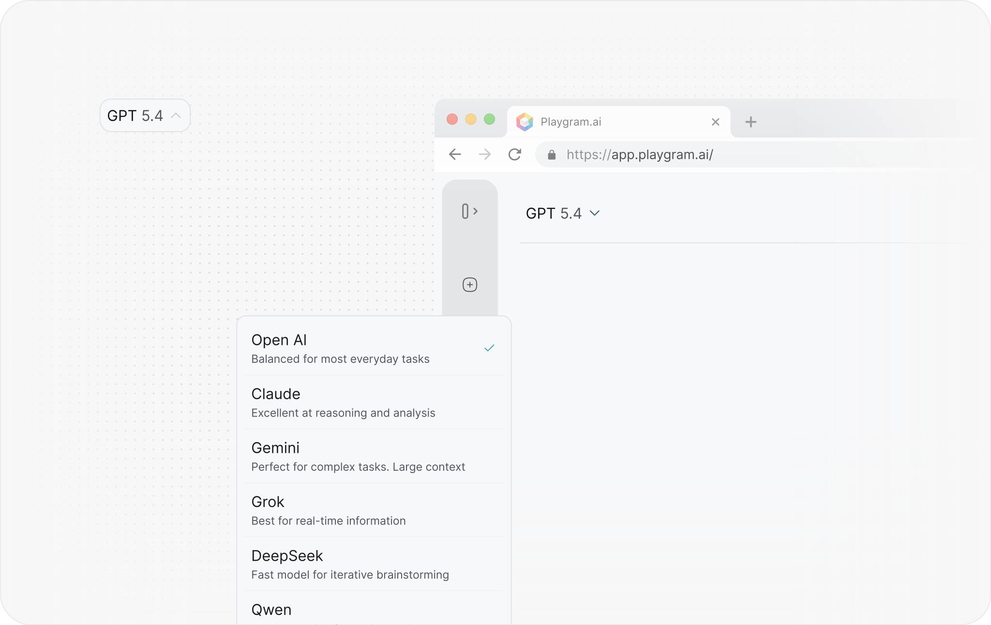The width and height of the screenshot is (991, 625).
Task: Expand the sidebar with the panel toggle icon
Action: [x=470, y=211]
